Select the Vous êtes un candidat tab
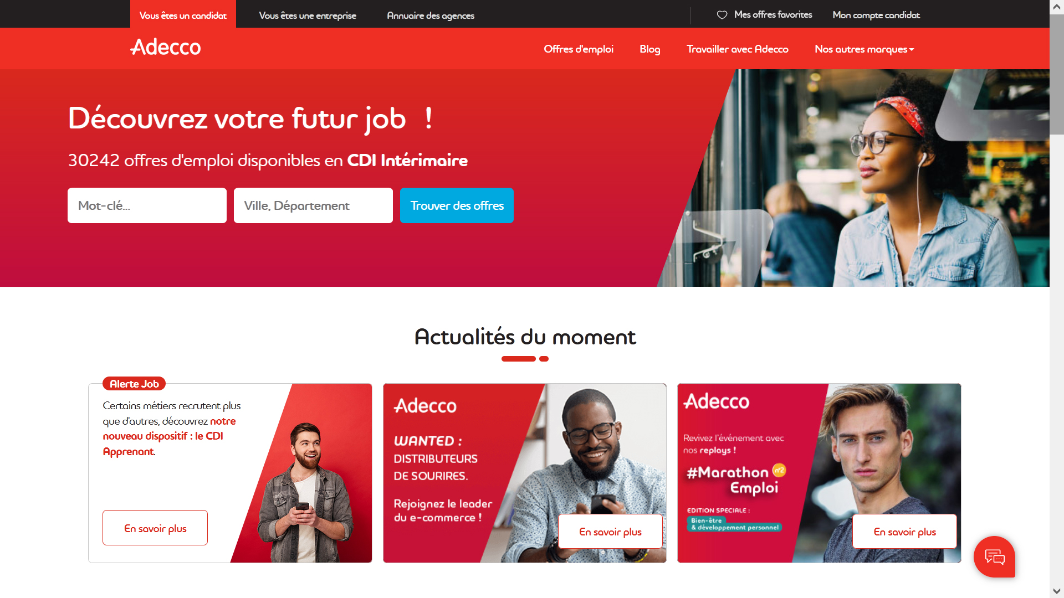The height and width of the screenshot is (598, 1064). 183,14
